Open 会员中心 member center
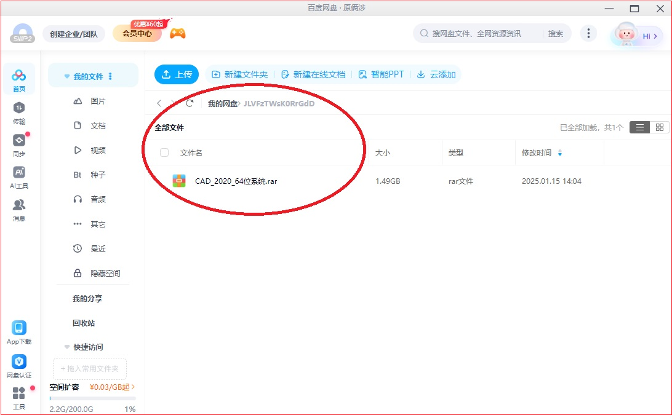The image size is (672, 415). (137, 33)
